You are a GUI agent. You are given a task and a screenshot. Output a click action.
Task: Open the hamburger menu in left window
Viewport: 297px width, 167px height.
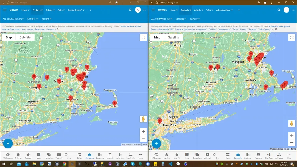pos(5,10)
